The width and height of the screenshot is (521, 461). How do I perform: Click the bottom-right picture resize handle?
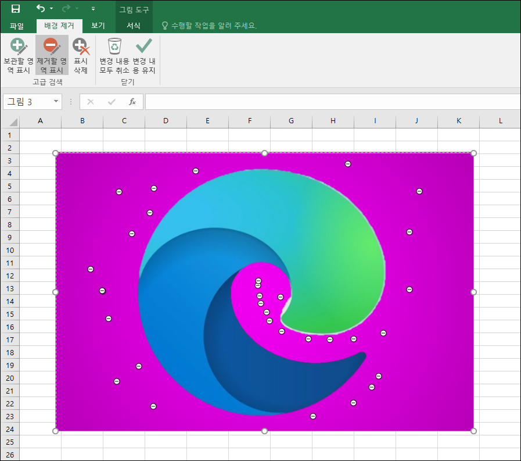coord(474,431)
